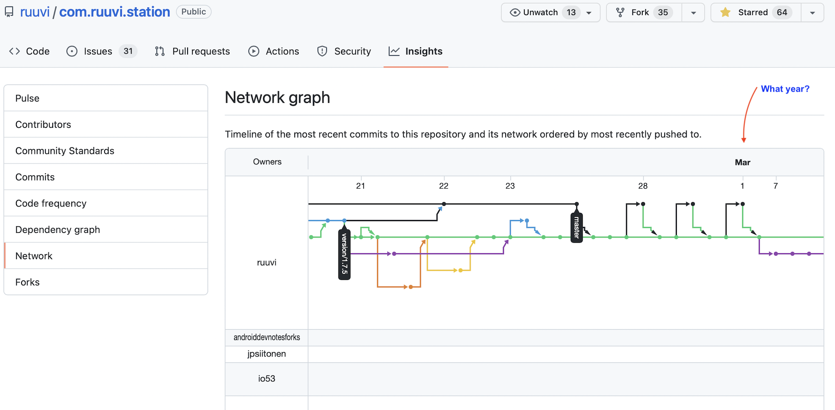Open the Unwatch notifications dropdown arrow

[x=589, y=13]
